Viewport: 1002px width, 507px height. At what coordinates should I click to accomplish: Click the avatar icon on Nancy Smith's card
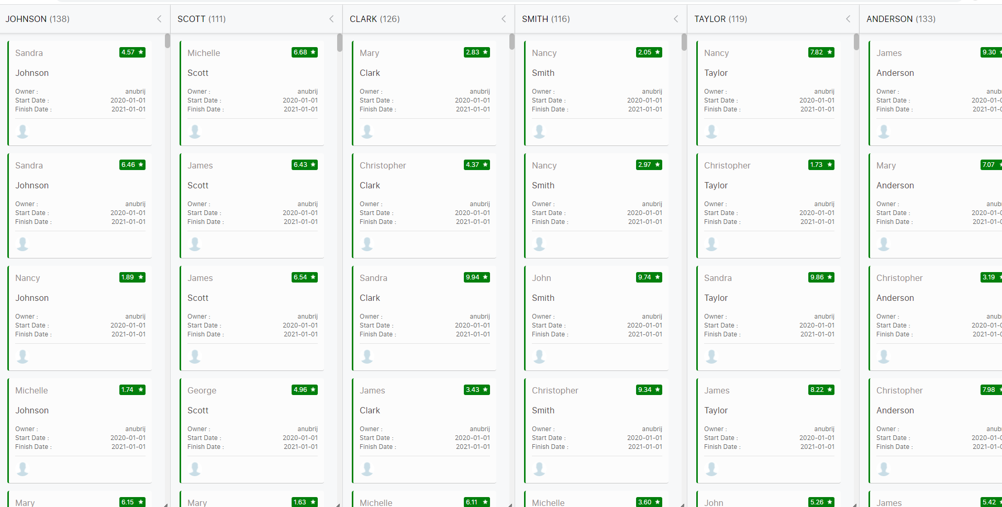coord(539,131)
